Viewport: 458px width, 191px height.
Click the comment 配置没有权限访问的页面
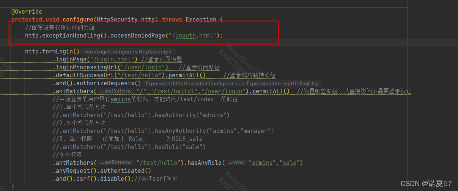(60, 28)
